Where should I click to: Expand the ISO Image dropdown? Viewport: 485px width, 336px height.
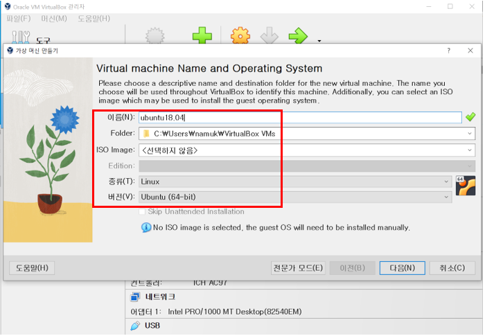tap(470, 150)
